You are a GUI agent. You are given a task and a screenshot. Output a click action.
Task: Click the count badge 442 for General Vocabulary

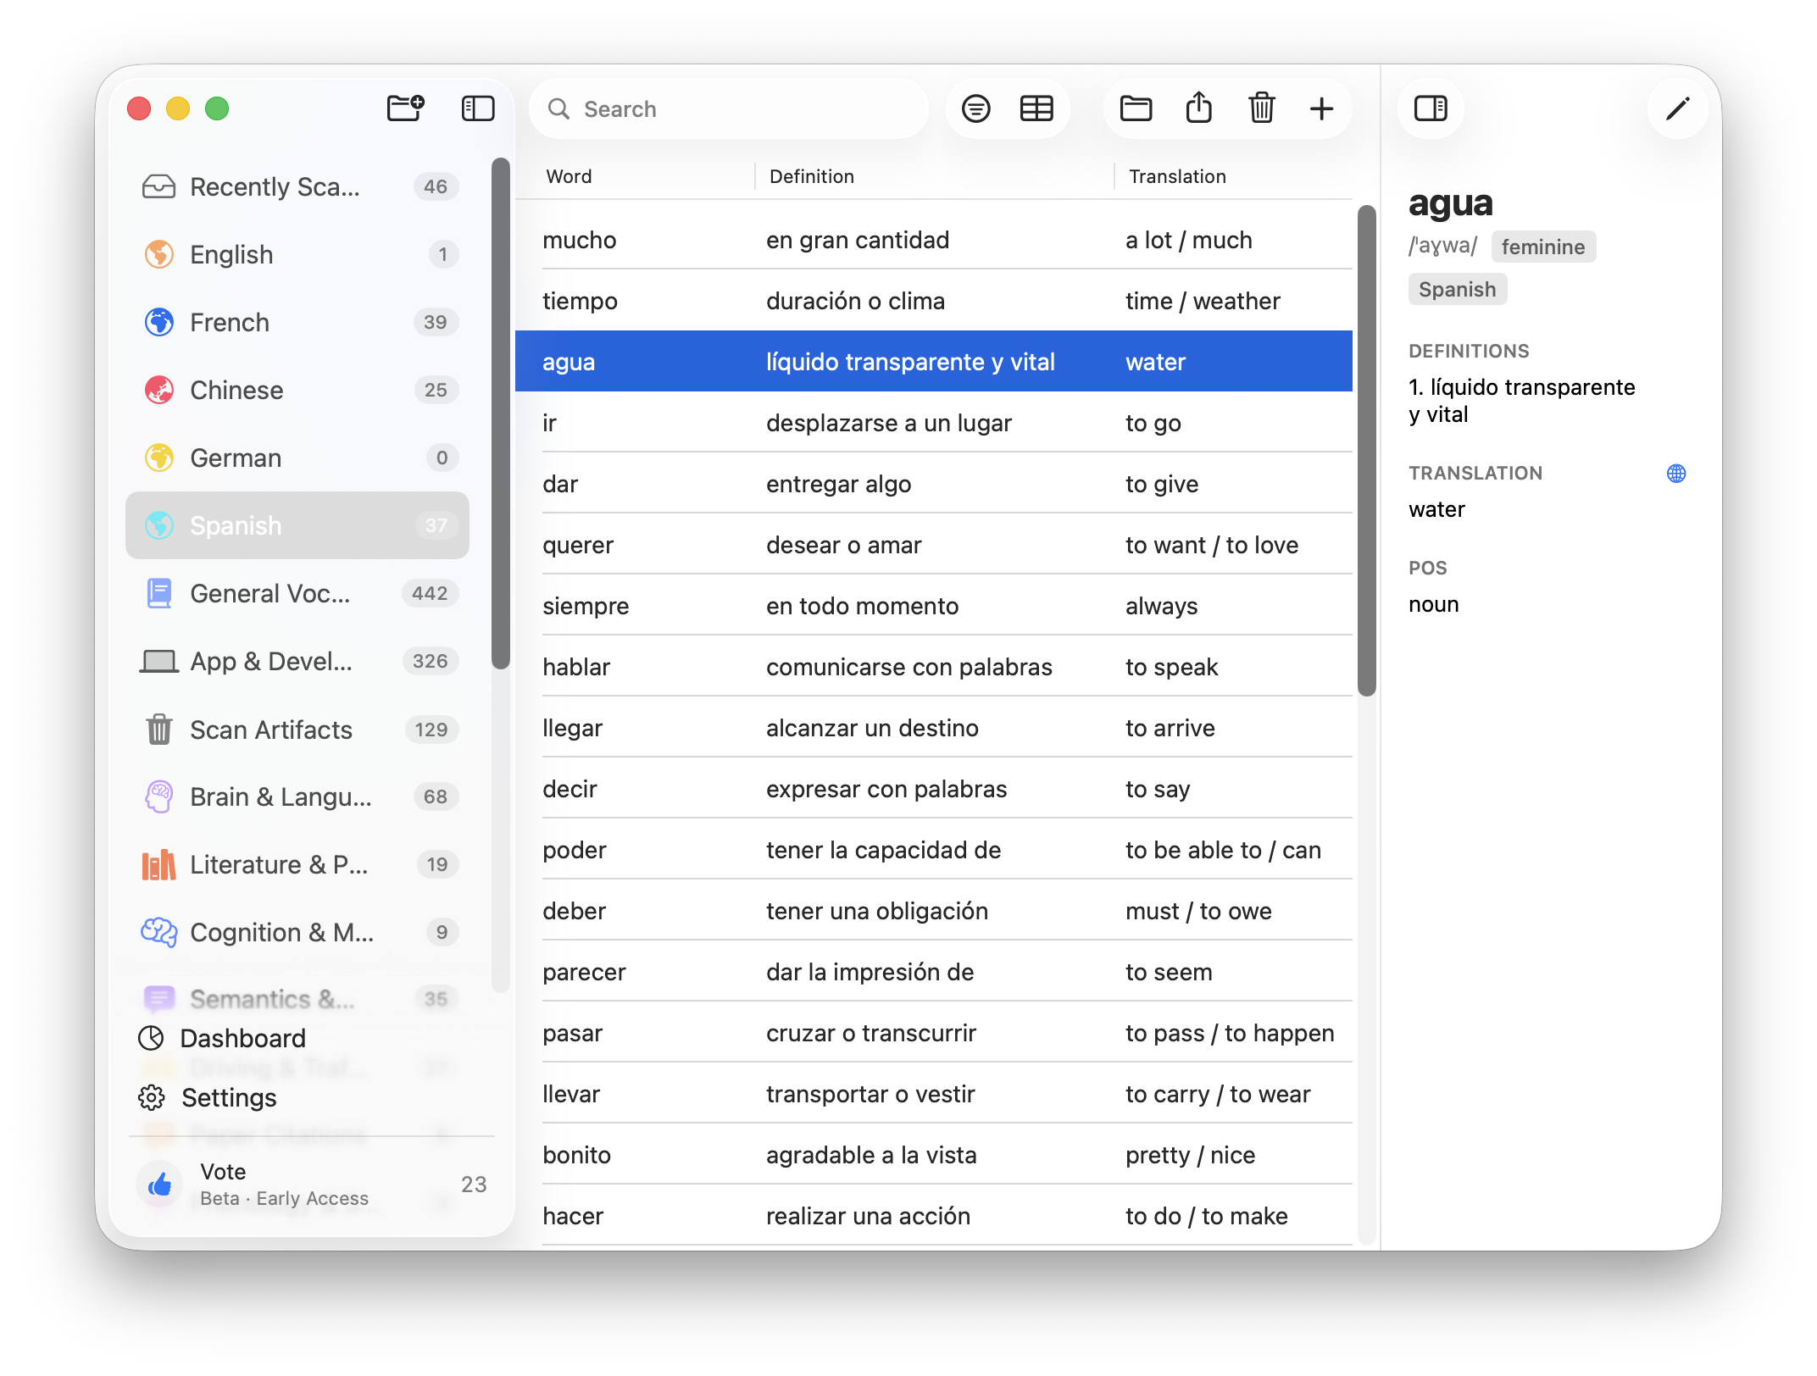pyautogui.click(x=430, y=593)
